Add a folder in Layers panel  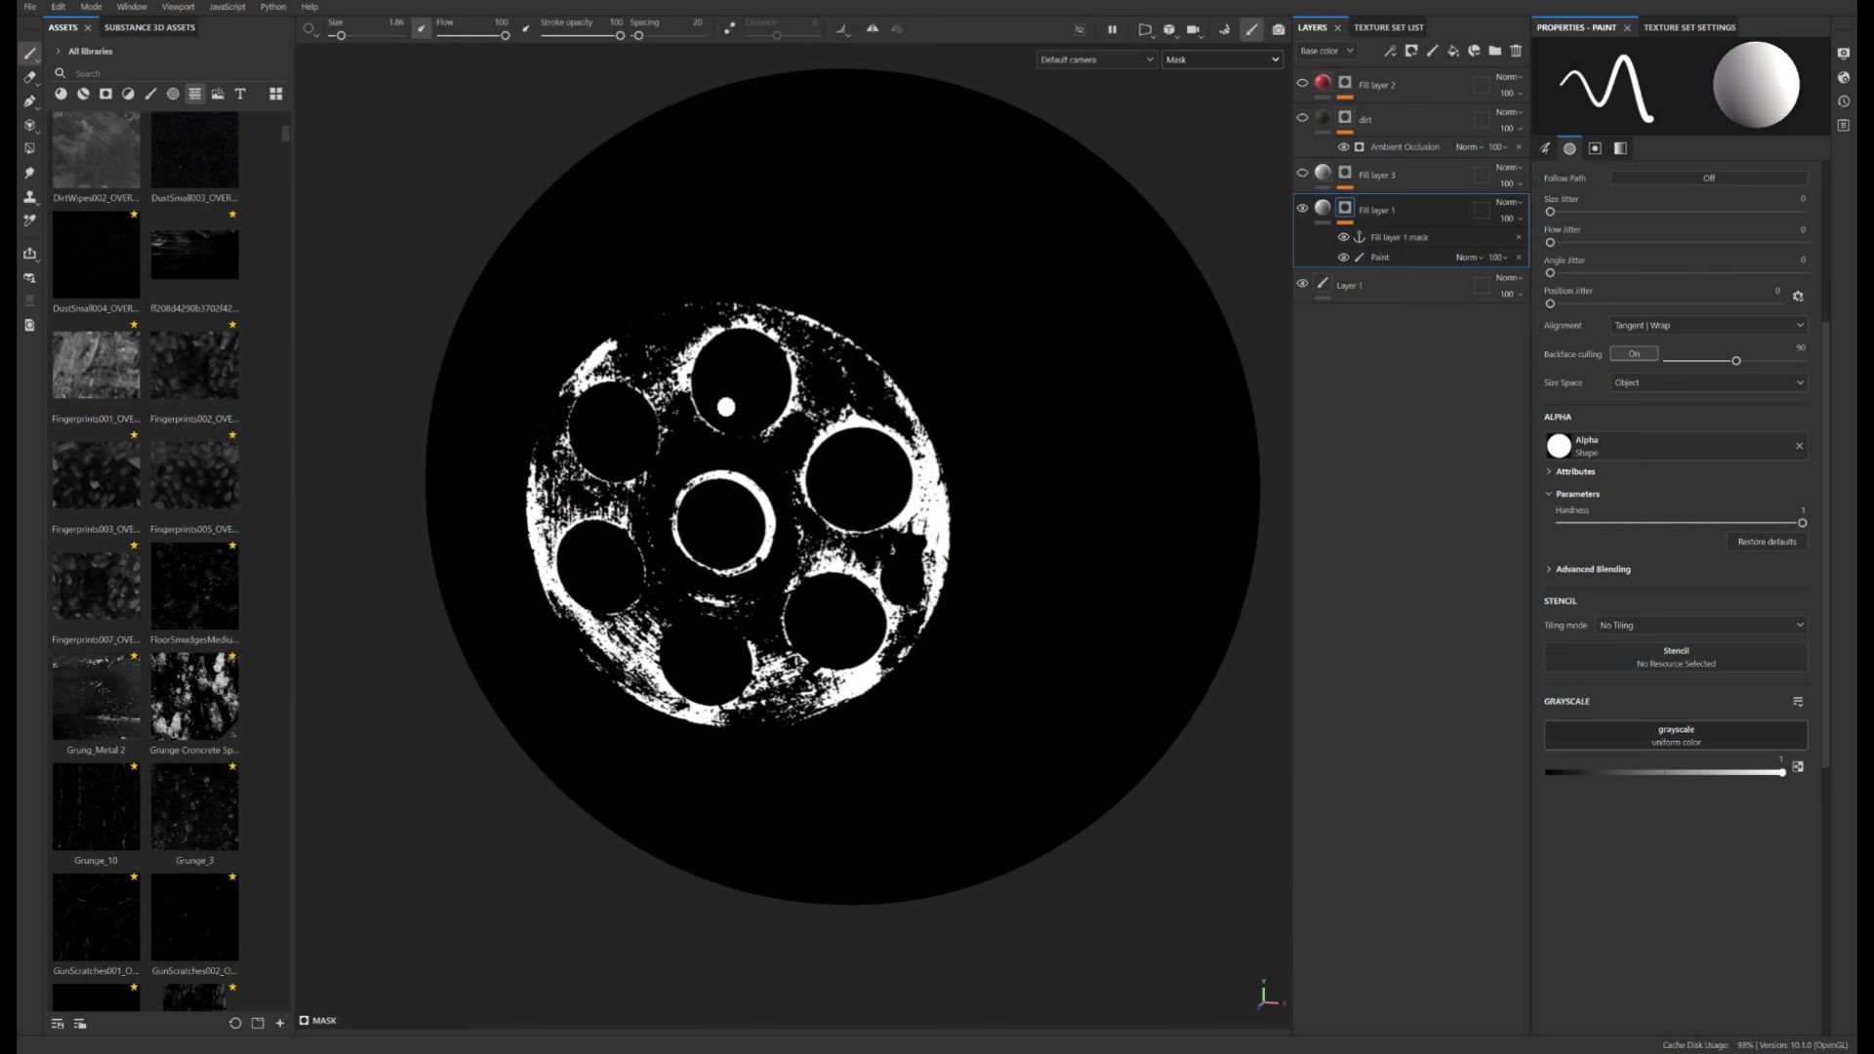point(1495,51)
